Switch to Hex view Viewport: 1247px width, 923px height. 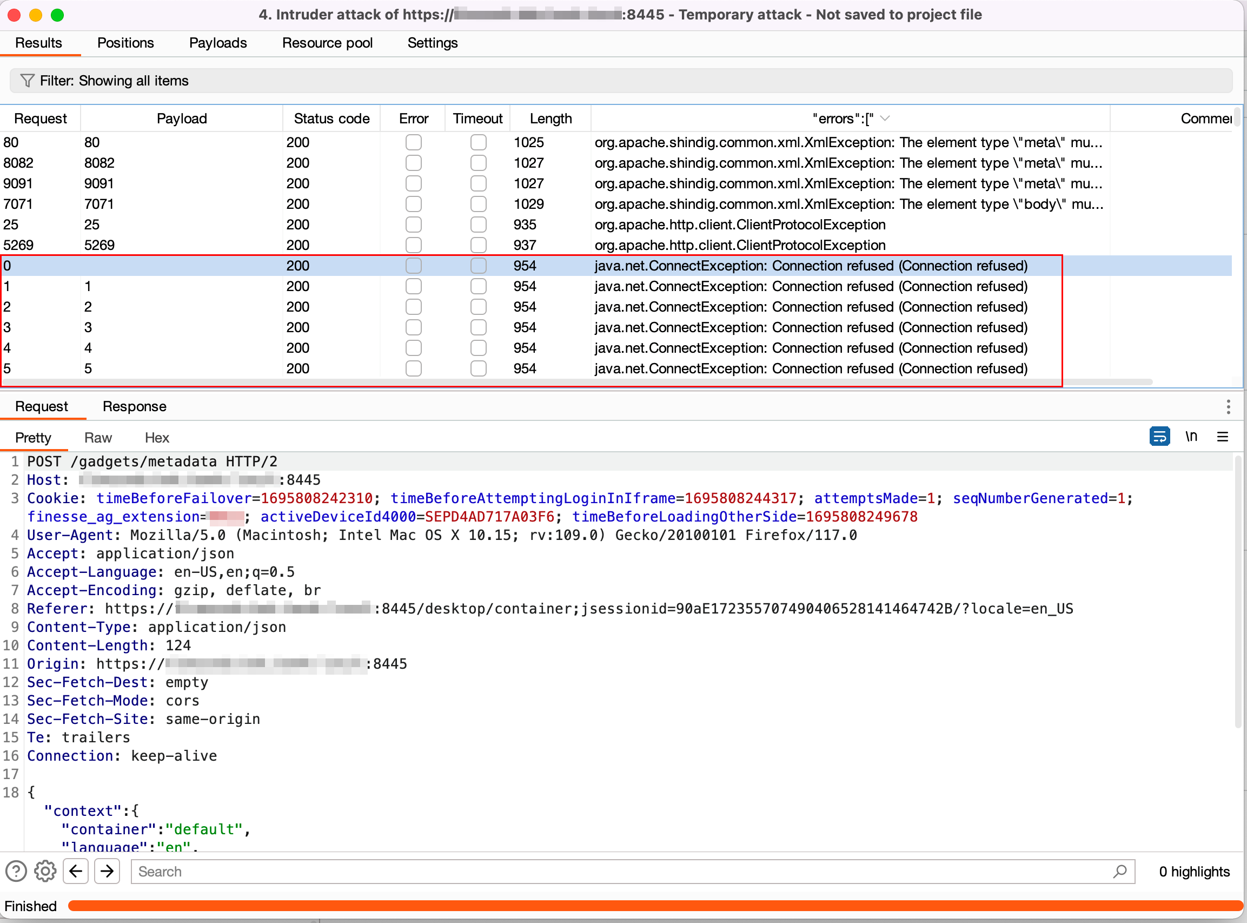click(157, 438)
